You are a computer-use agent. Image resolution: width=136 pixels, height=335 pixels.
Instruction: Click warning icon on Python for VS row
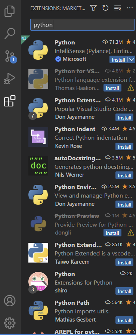click(x=131, y=88)
